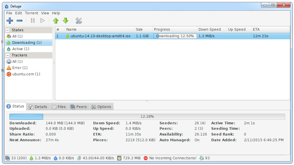Viewport: 294px width, 165px height.
Task: Move torrent up in queue
Action: [x=56, y=21]
